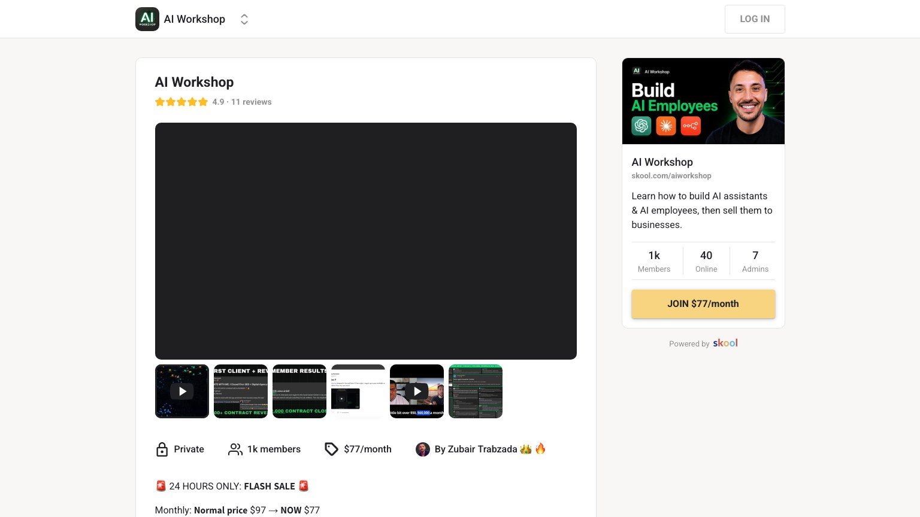Click the five-star rating icons
Viewport: 920px width, 517px height.
pos(181,102)
